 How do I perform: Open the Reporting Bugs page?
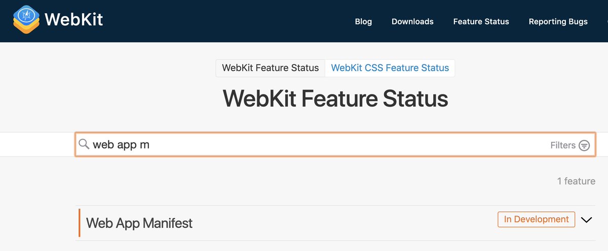pyautogui.click(x=558, y=21)
